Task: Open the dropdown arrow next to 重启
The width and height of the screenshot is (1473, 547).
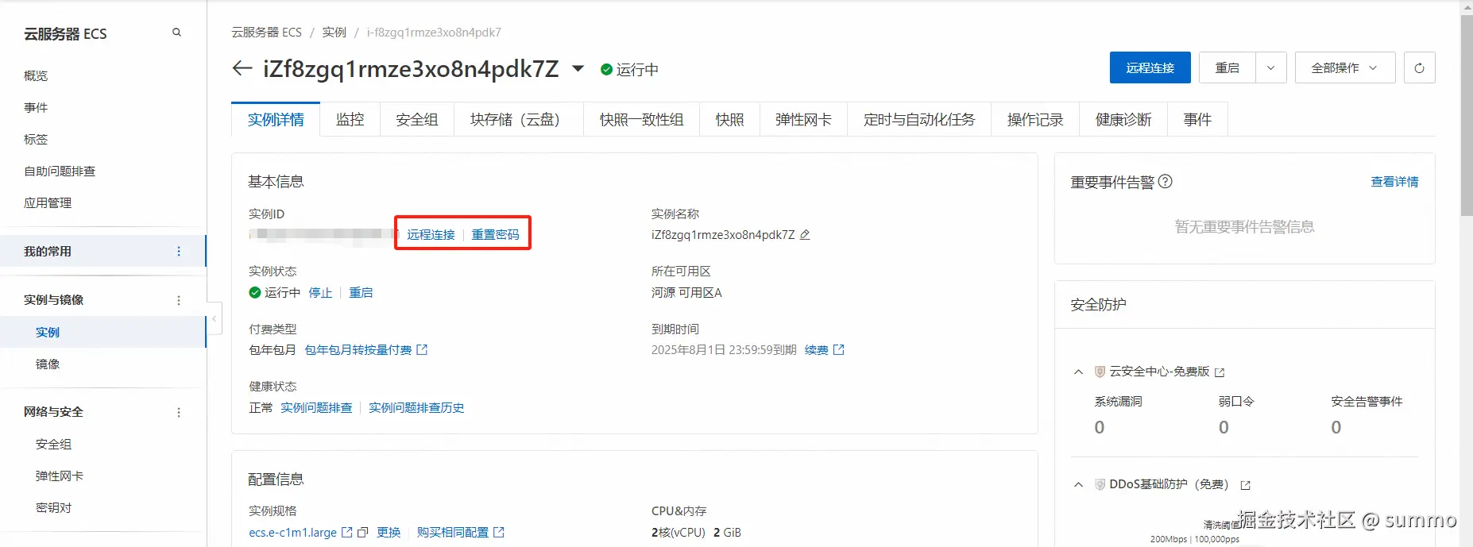Action: tap(1270, 67)
